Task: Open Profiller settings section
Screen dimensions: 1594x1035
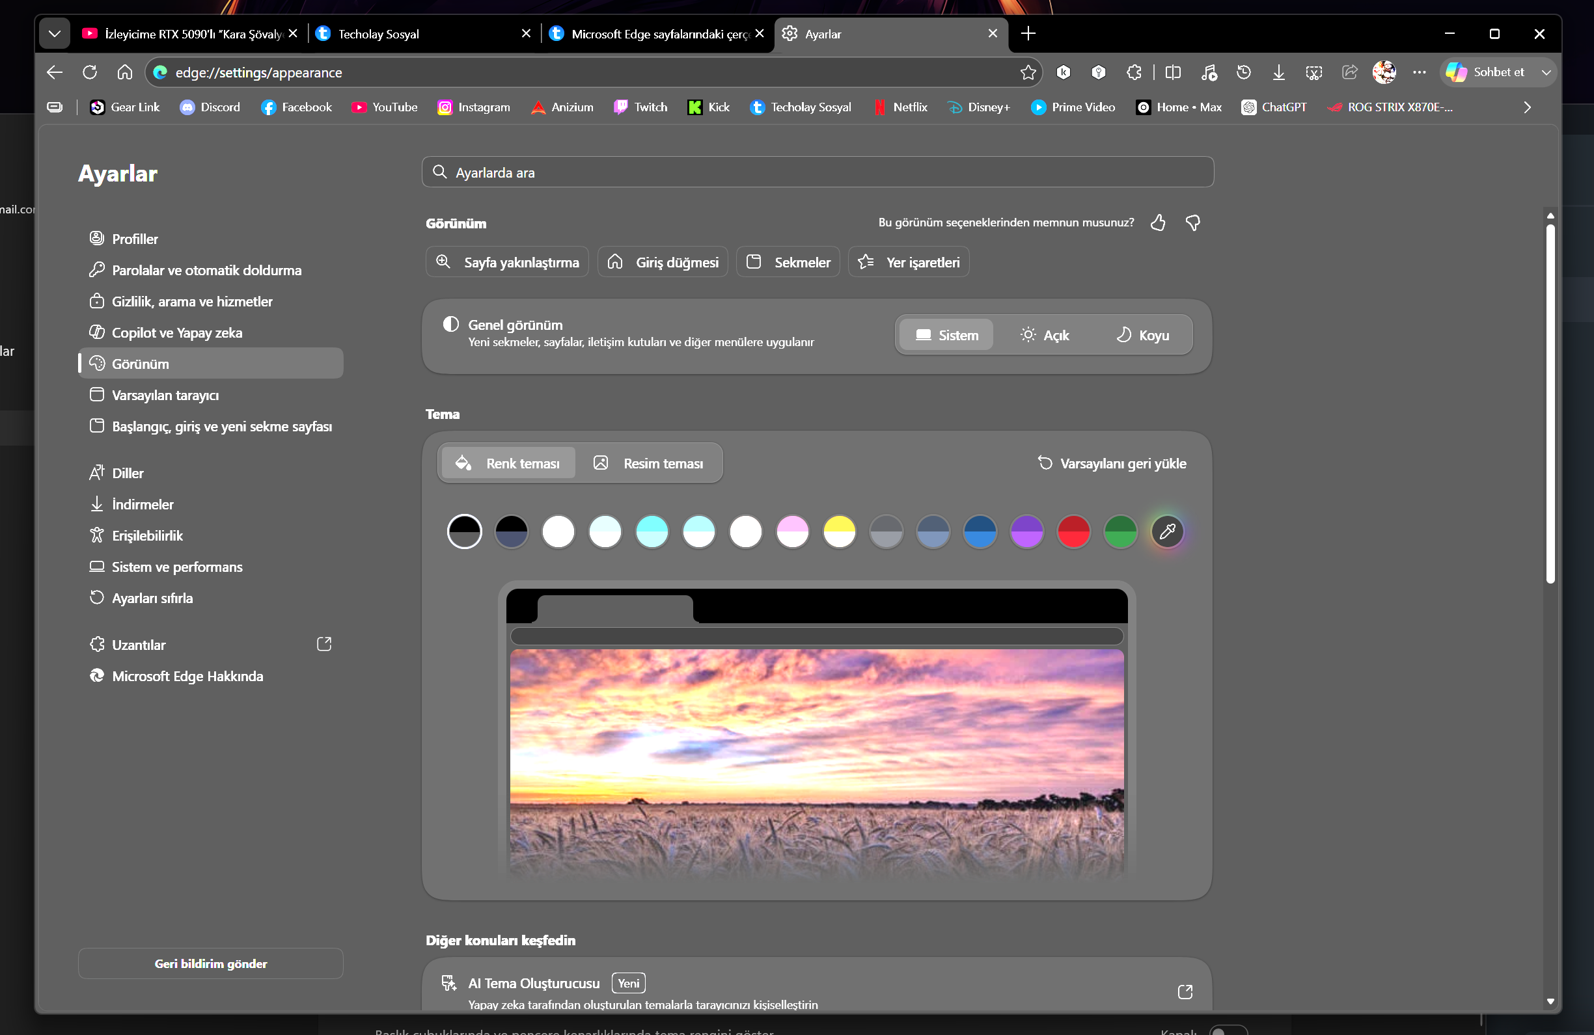Action: (210, 239)
